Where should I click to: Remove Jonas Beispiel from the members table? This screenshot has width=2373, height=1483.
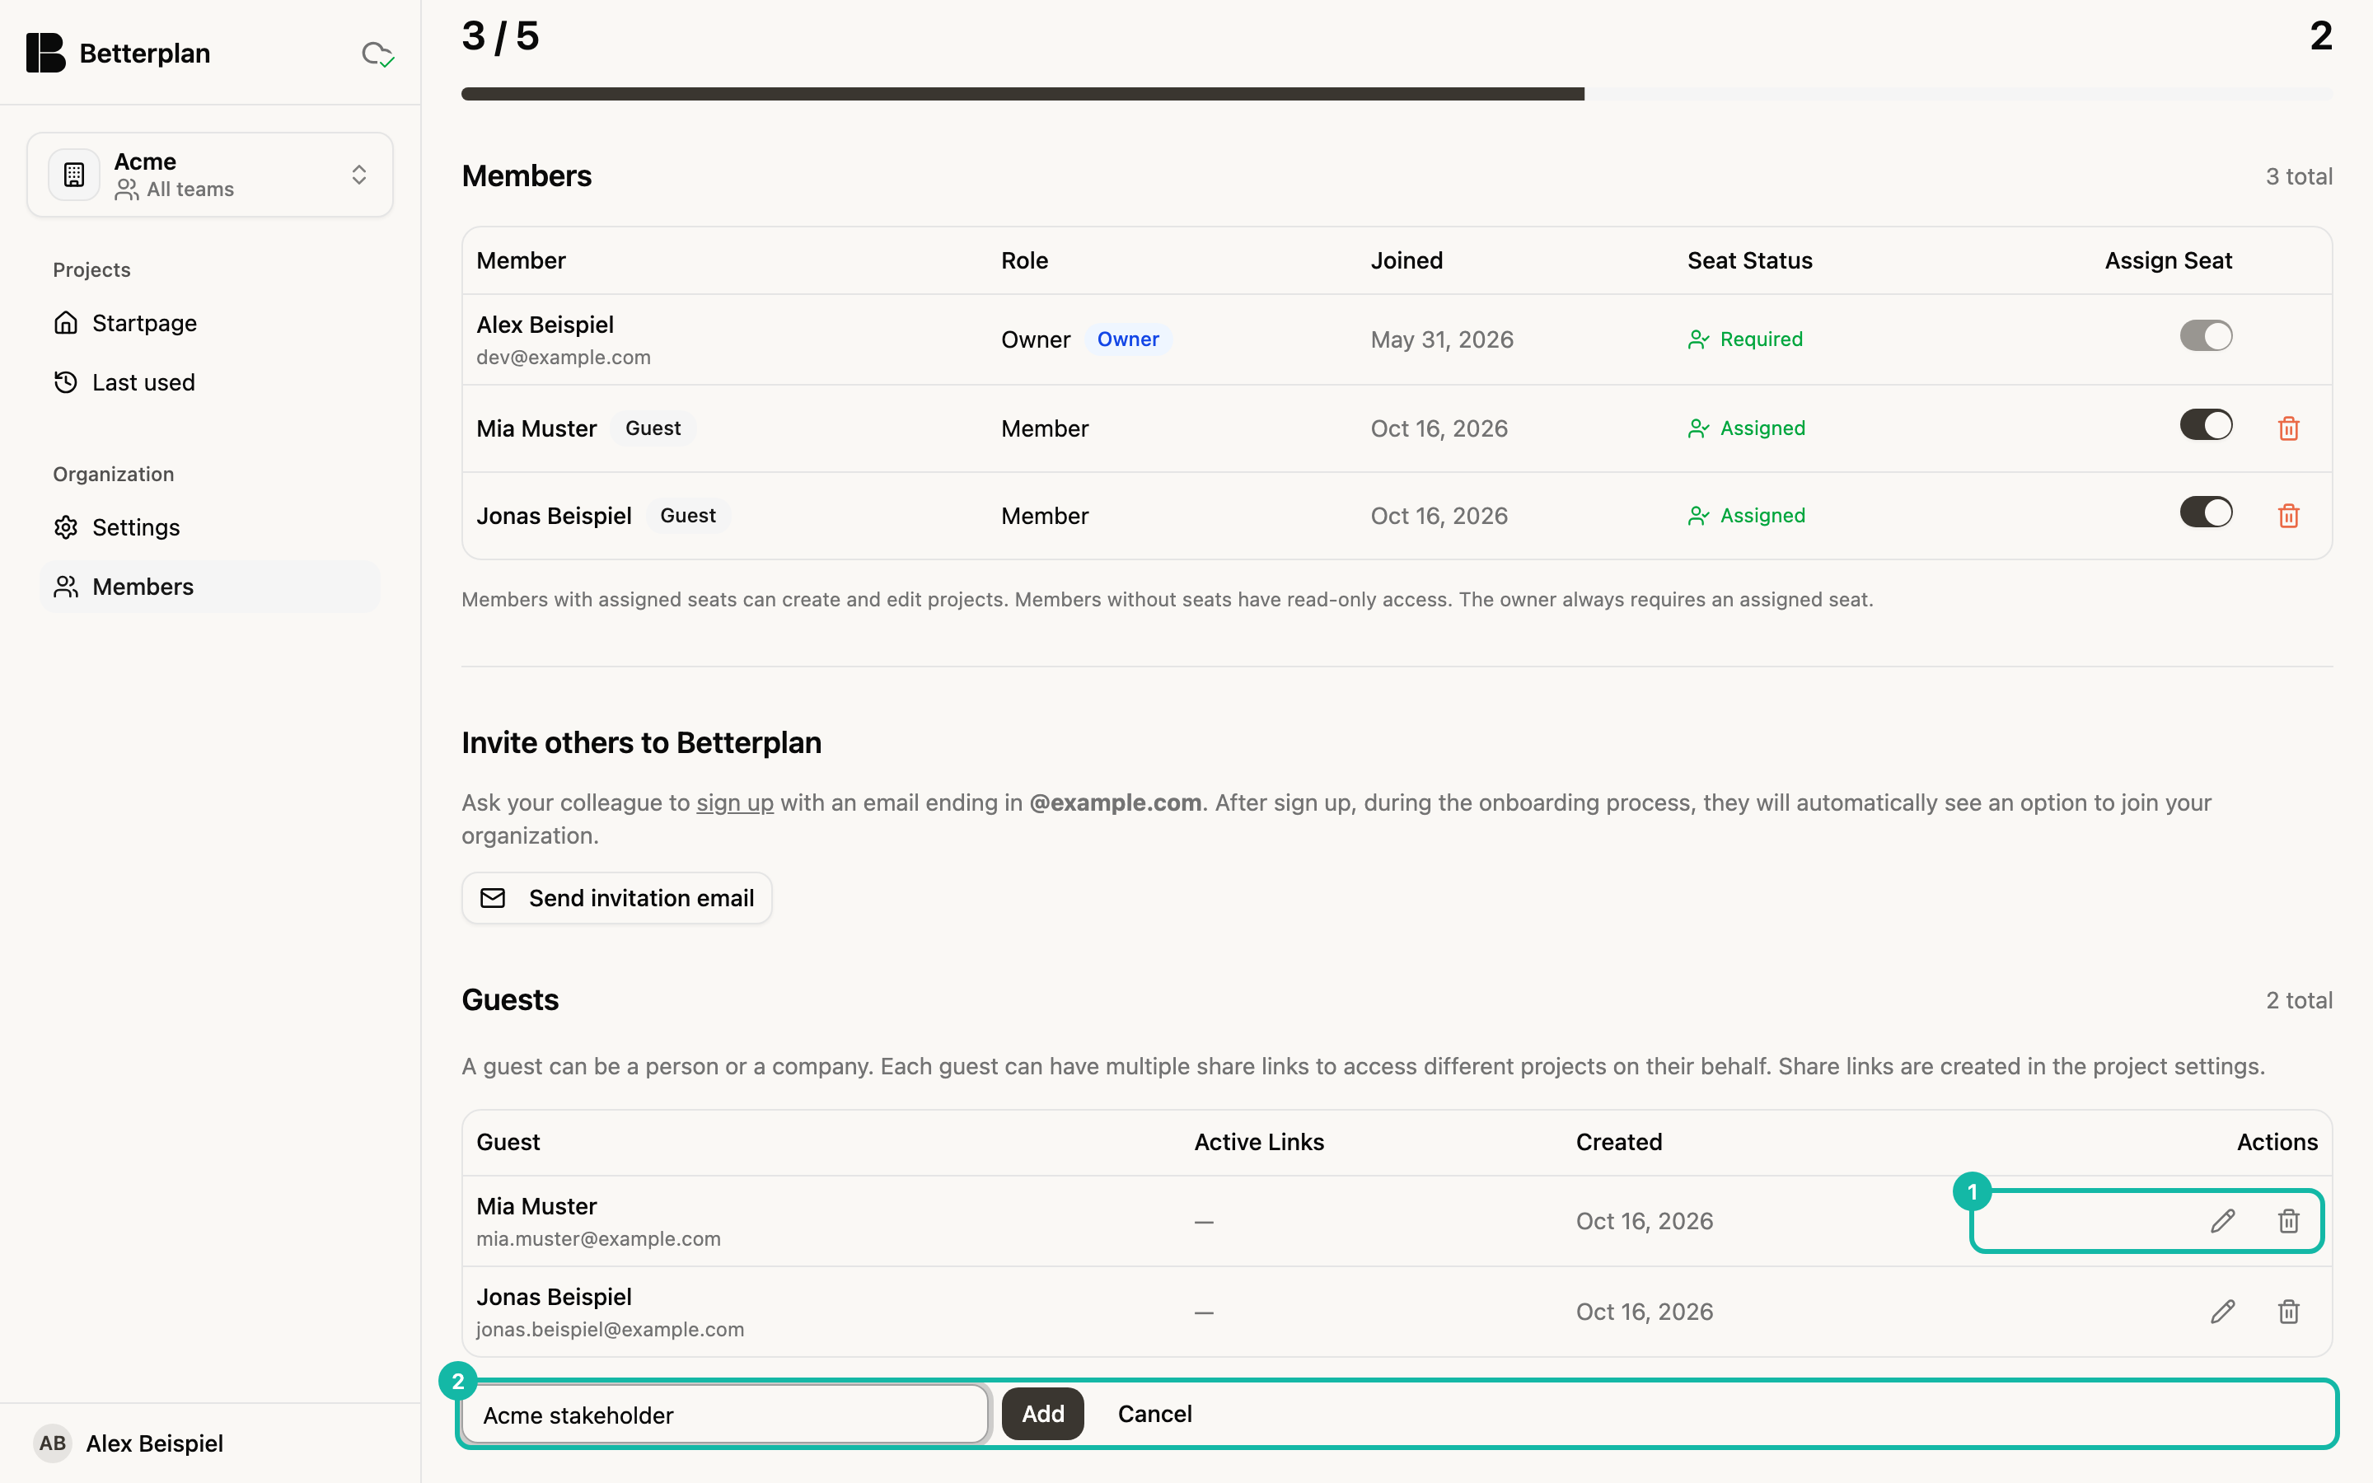(x=2289, y=516)
